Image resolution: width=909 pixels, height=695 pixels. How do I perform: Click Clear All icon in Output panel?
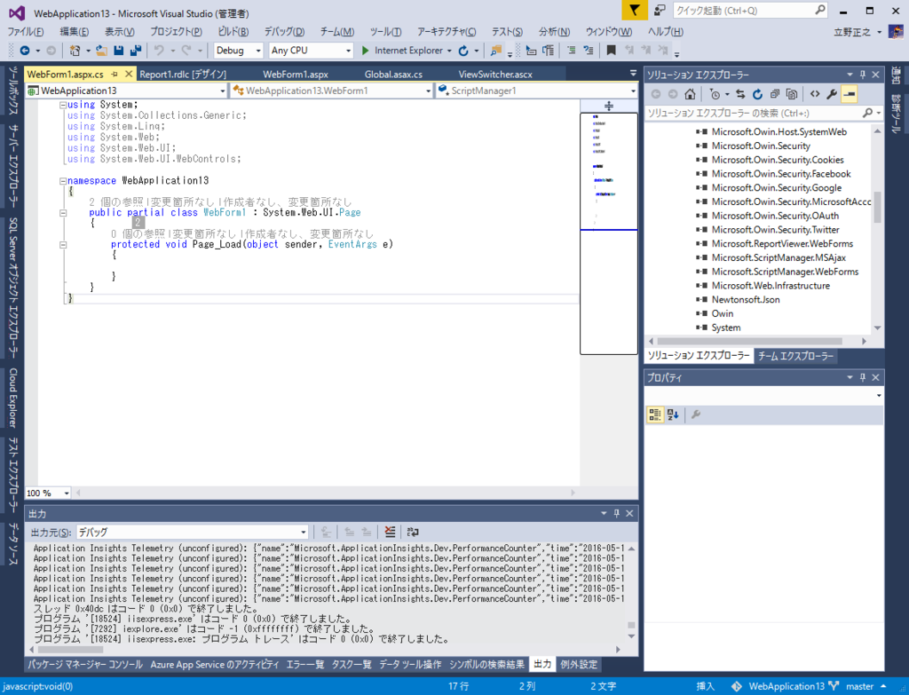[x=391, y=532]
